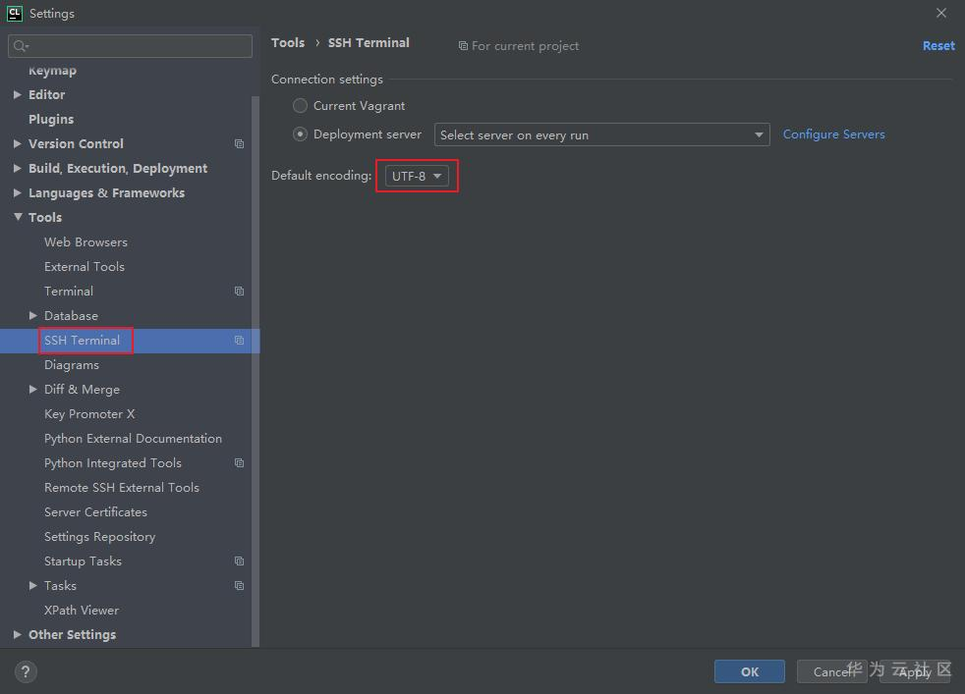
Task: Expand the Database tree node
Action: tap(34, 316)
